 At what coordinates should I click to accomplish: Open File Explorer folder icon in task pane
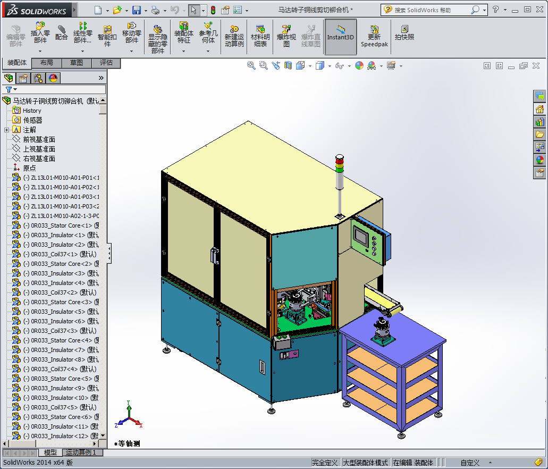(539, 135)
